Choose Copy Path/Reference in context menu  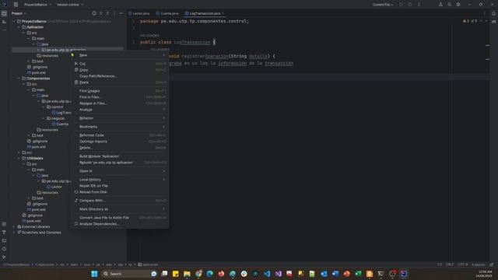120,76
